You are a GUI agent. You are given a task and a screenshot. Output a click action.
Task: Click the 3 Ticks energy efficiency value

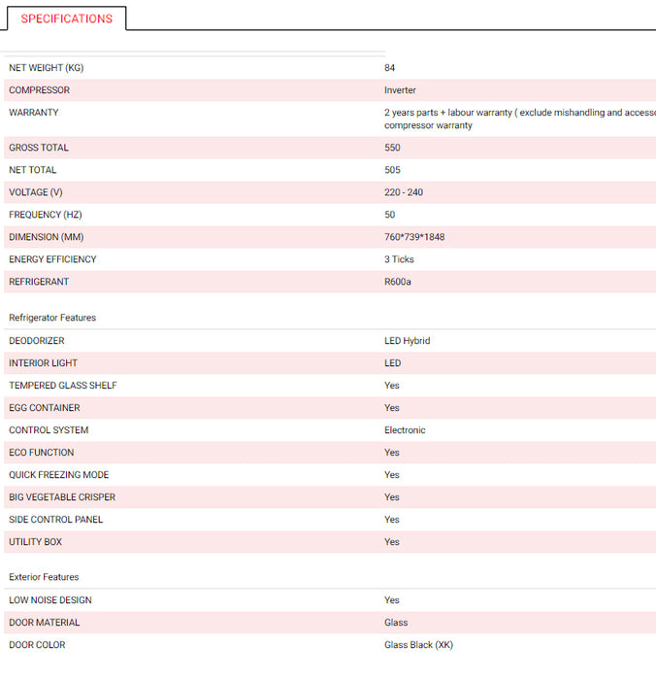tap(399, 259)
